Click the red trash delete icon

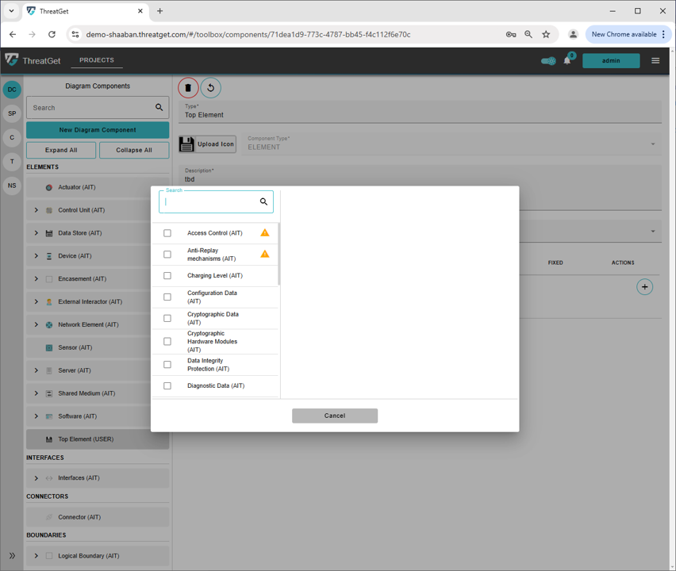[x=187, y=87]
